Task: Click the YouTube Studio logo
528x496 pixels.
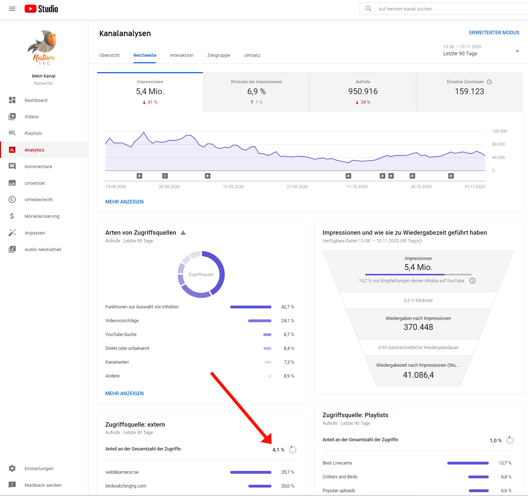Action: pos(41,9)
